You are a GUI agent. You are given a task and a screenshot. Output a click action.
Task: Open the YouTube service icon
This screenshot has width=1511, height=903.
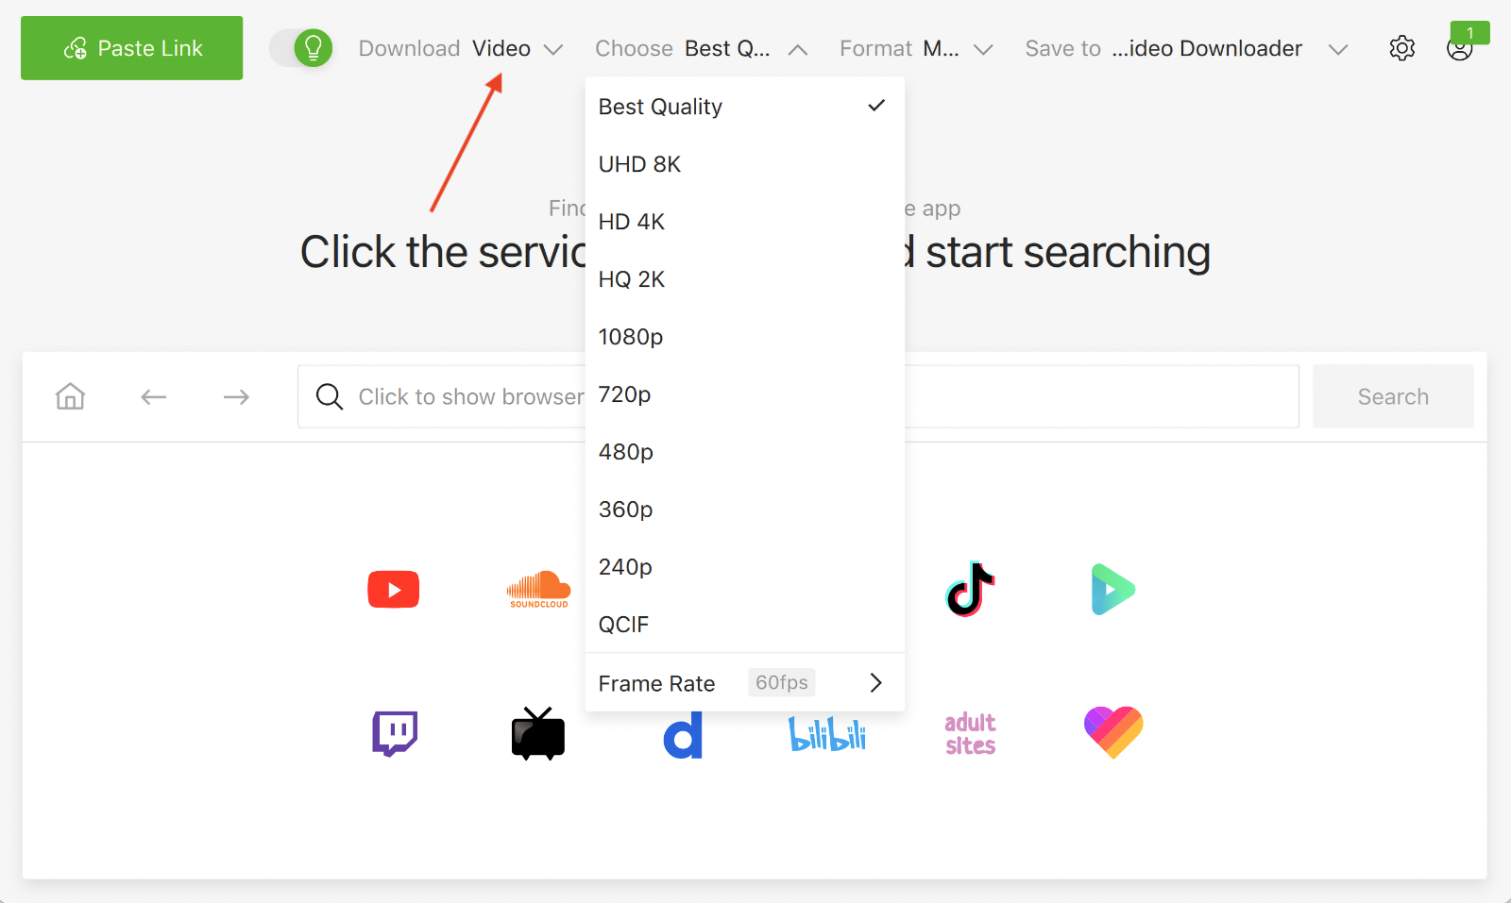[x=394, y=590]
